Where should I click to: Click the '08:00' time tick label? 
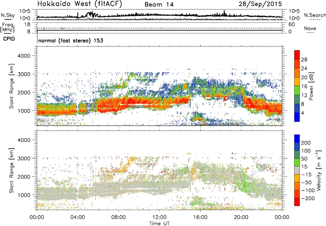(119, 217)
